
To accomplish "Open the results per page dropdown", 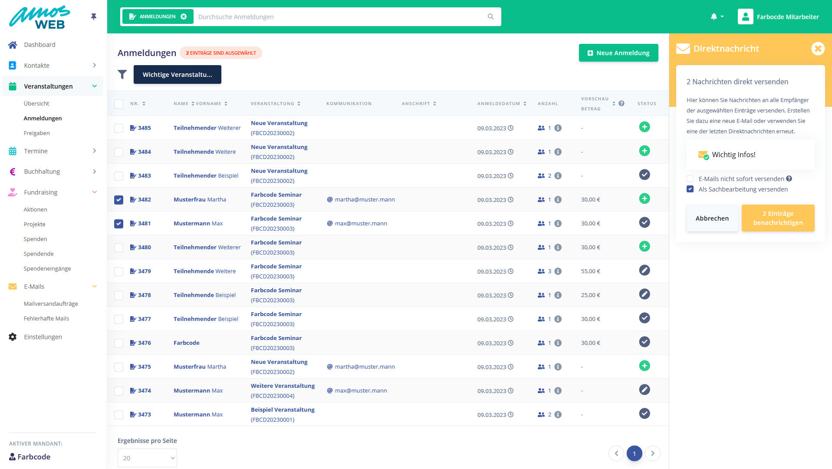I will click(147, 458).
